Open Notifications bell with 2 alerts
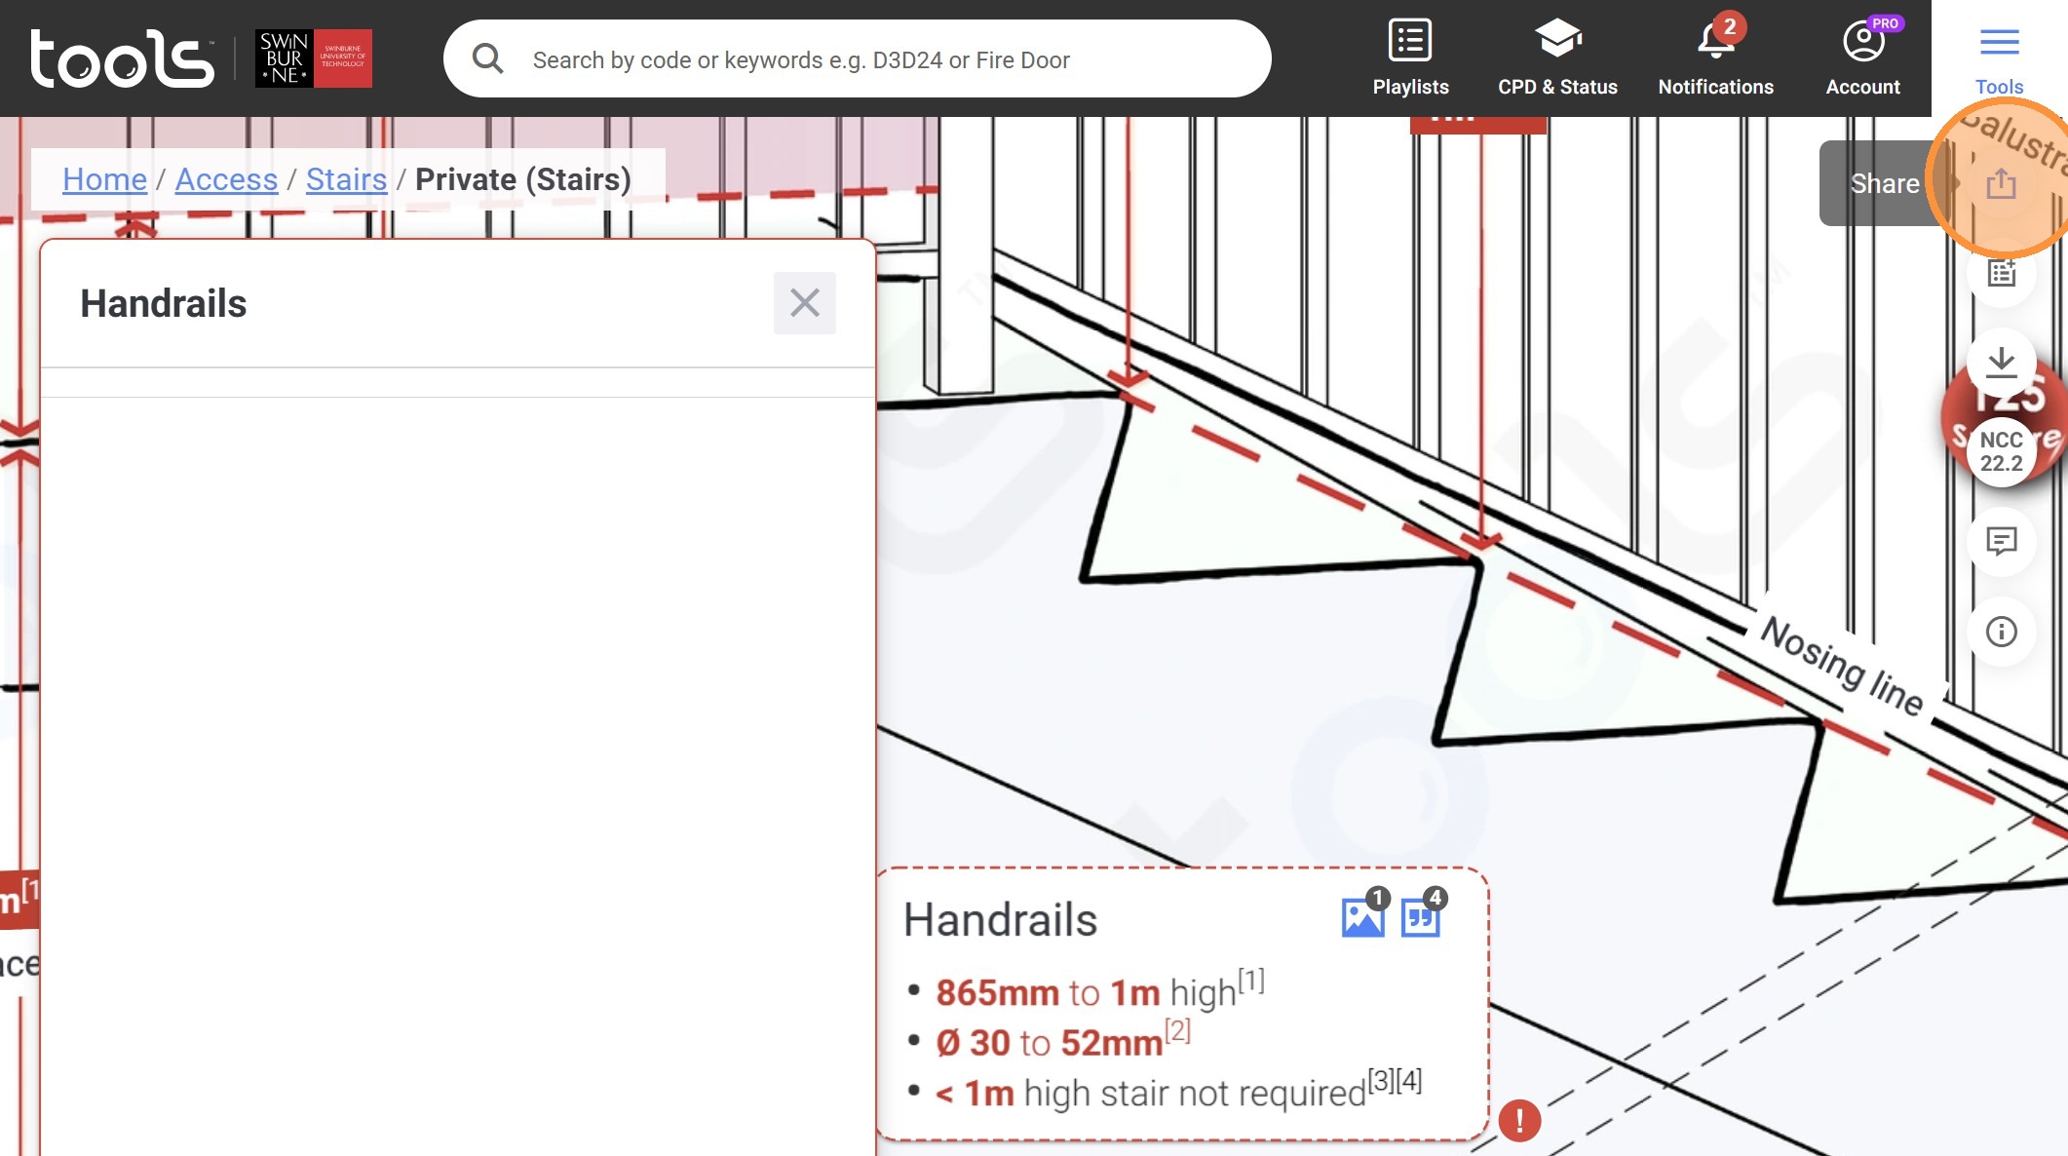 click(1715, 58)
